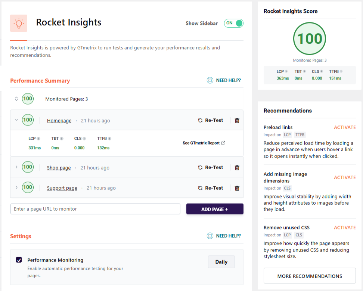Screen dimensions: 363x291
Task: Re-Test the Support page
Action: 210,188
